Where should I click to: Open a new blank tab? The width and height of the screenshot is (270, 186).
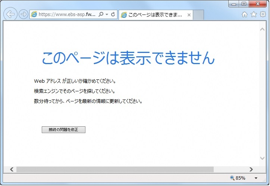(x=199, y=15)
